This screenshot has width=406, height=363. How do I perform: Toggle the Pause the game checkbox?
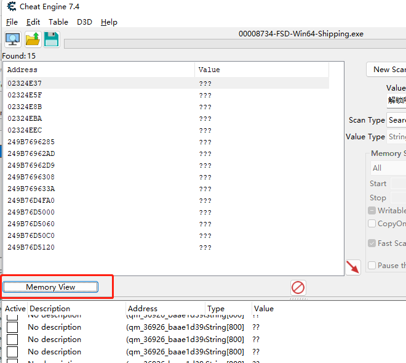coord(372,266)
